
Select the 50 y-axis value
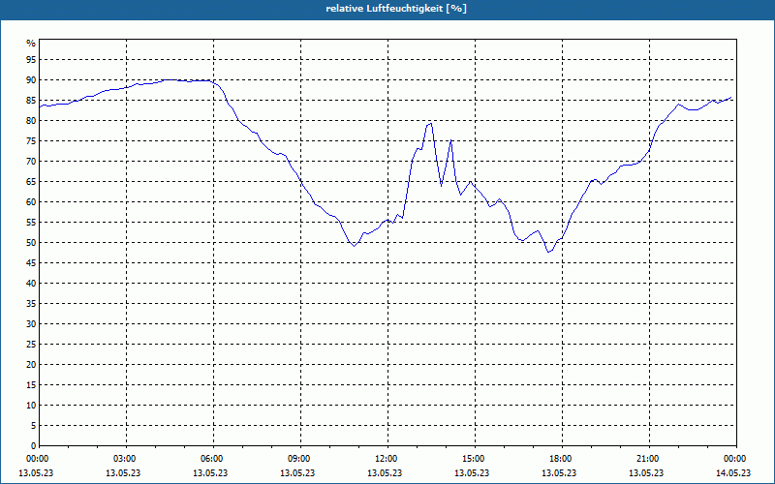31,243
